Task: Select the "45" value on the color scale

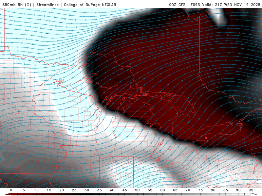Action: 125,190
